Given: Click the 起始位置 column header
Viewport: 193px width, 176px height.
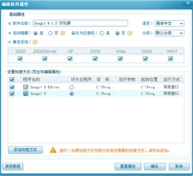Looking at the screenshot, I should coord(150,80).
